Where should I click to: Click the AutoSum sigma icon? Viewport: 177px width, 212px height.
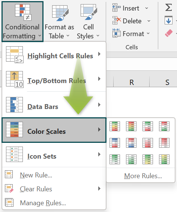click(168, 8)
